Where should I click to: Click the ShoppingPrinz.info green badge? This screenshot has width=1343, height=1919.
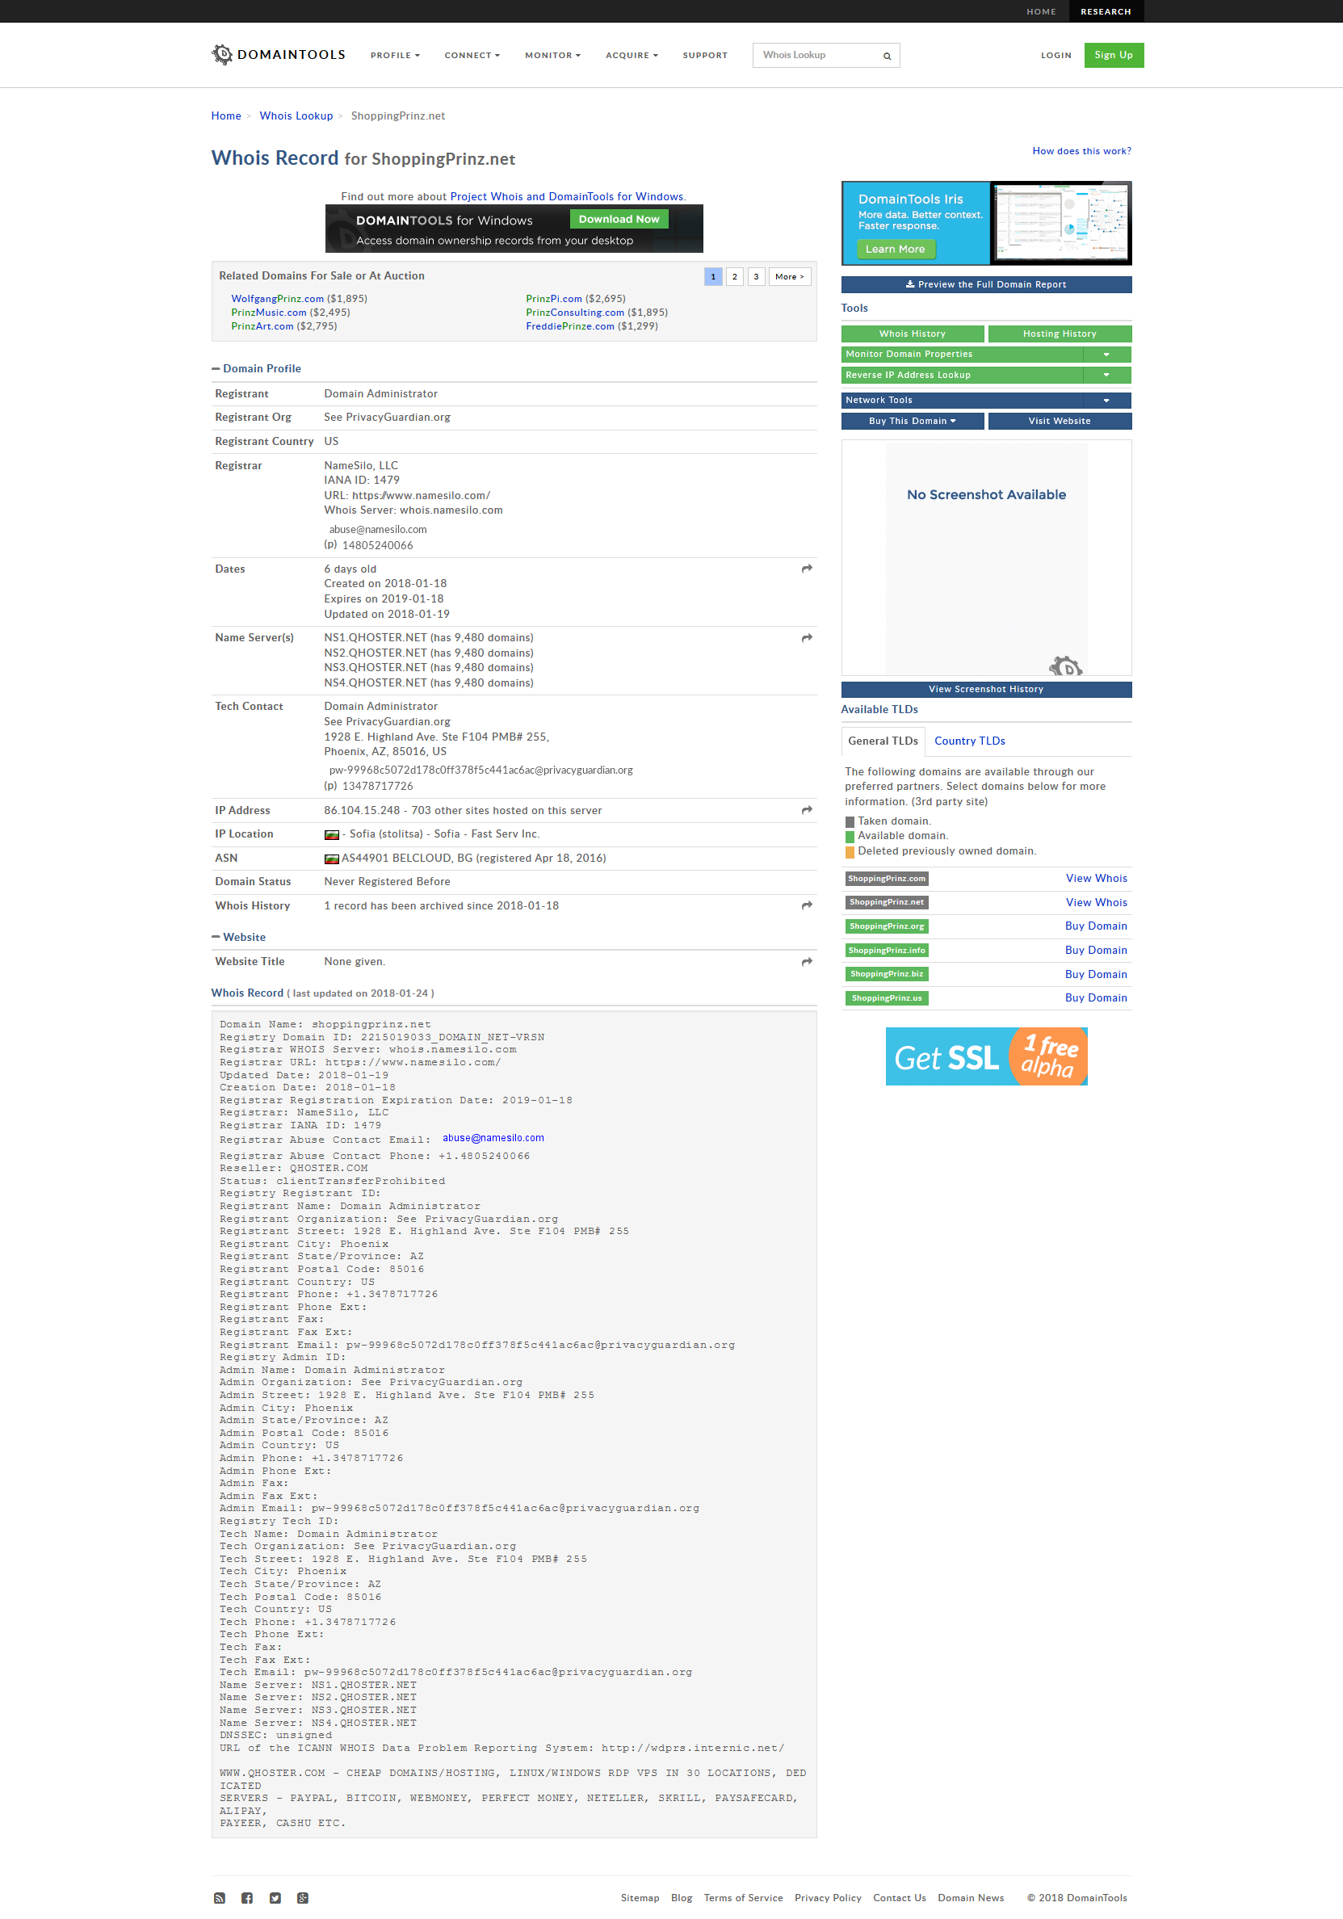[x=887, y=951]
